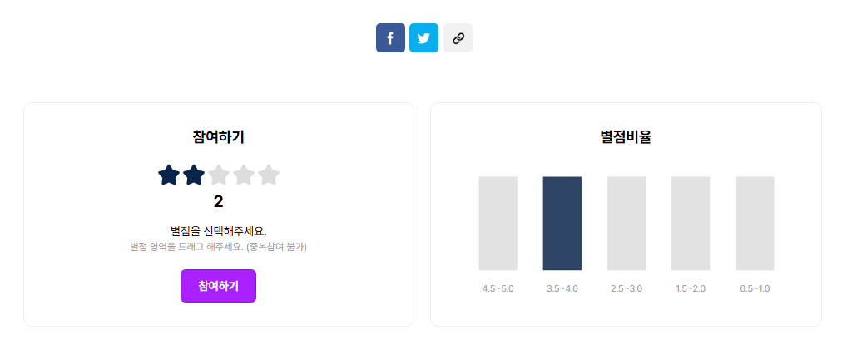Share on Facebook icon
This screenshot has width=842, height=345.
coord(390,38)
